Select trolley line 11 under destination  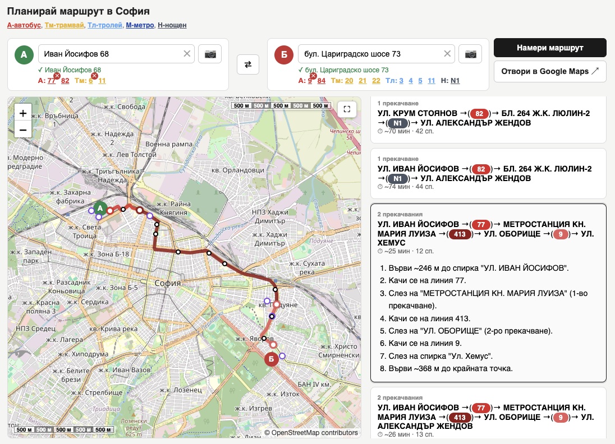click(x=432, y=81)
